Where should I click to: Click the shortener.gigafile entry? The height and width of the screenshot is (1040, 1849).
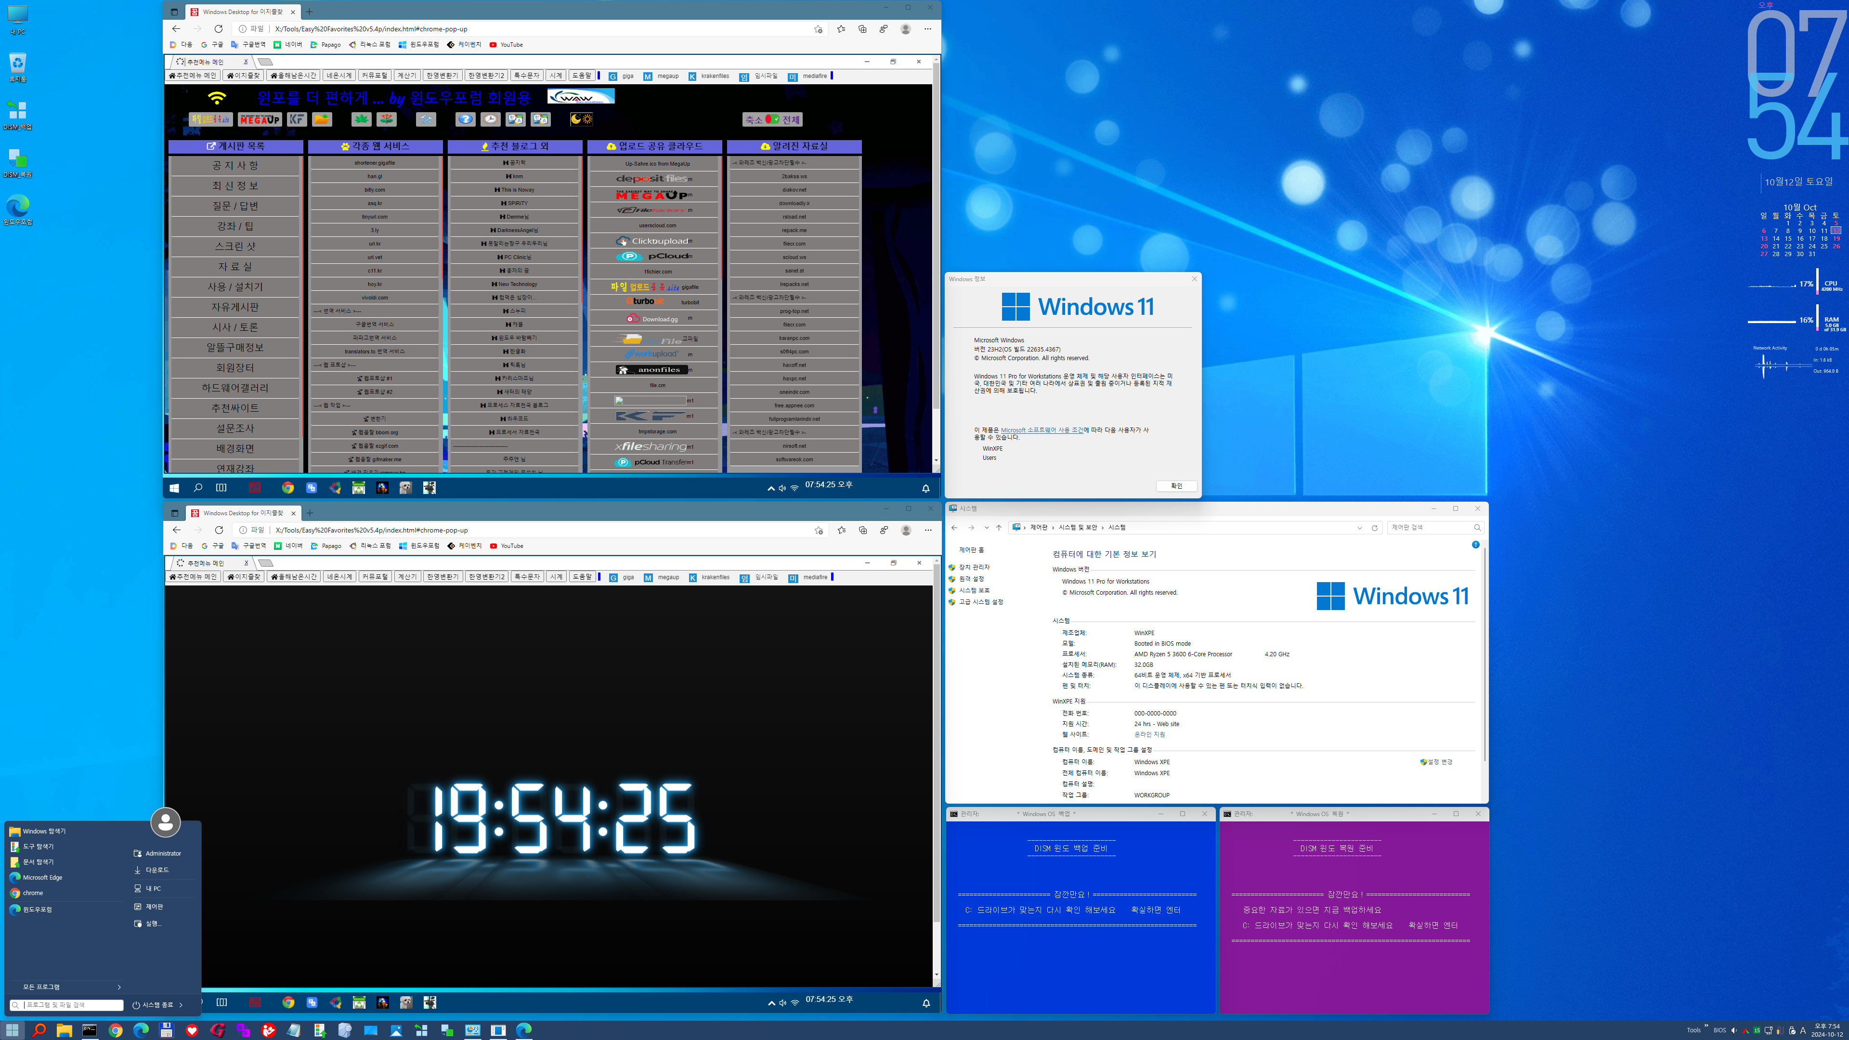(375, 163)
